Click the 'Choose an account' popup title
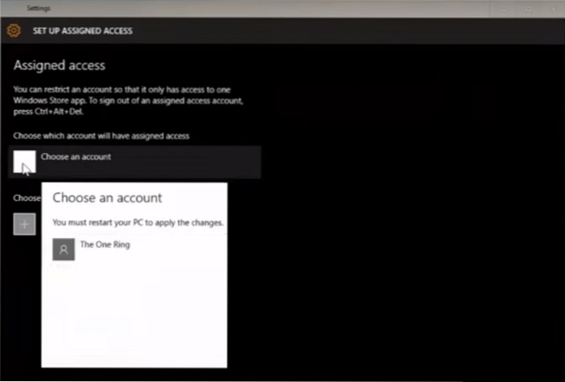The width and height of the screenshot is (565, 382). [x=107, y=197]
